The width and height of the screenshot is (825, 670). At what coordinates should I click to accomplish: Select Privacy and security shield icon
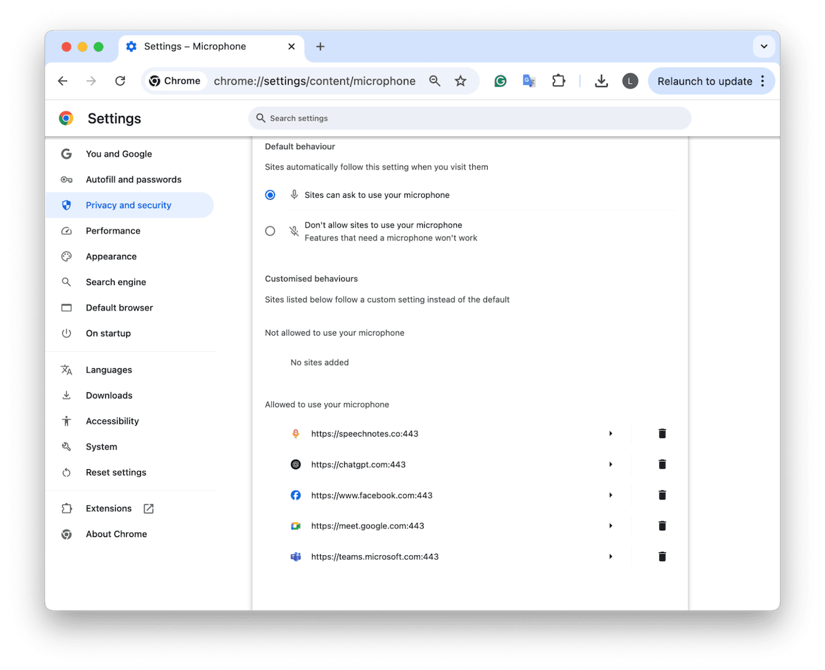click(x=66, y=205)
